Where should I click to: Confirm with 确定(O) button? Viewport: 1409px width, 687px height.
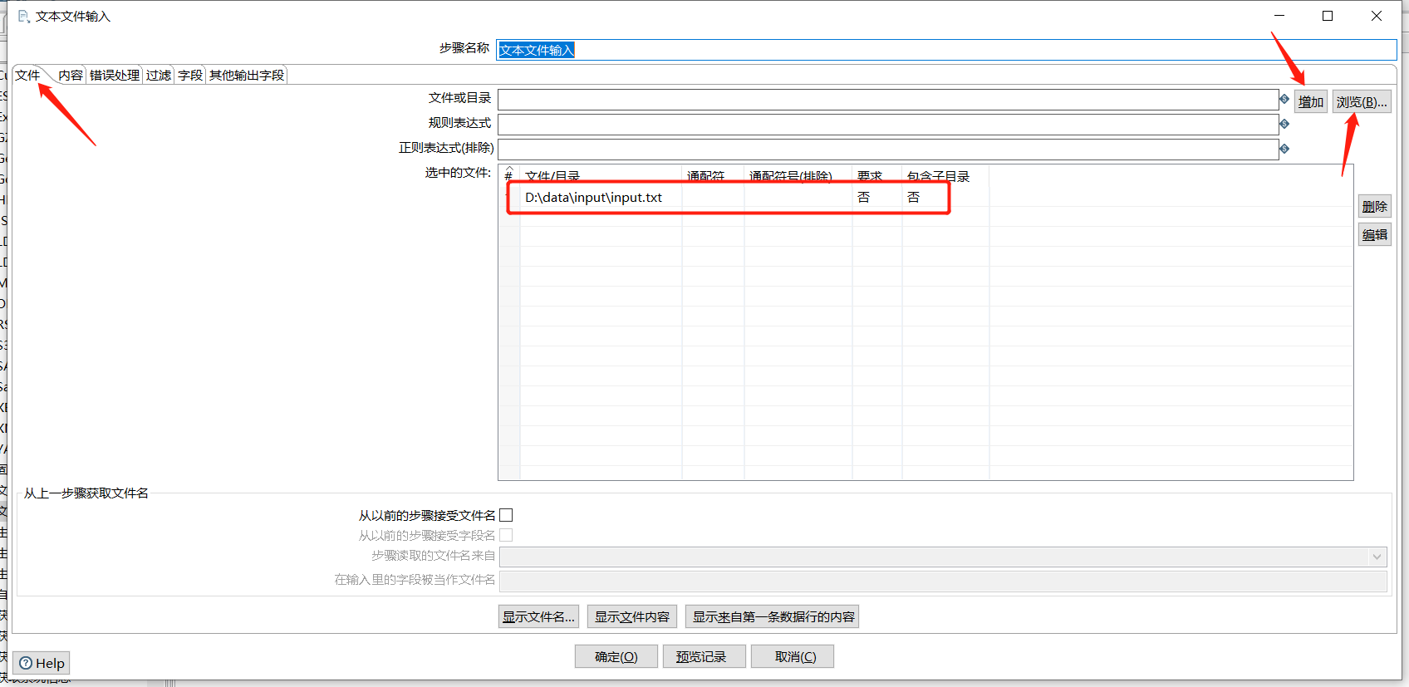(x=616, y=656)
